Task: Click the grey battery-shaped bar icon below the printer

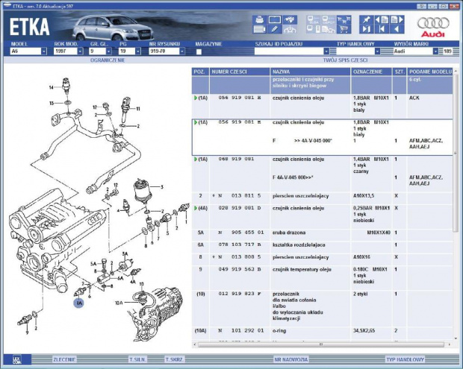Action: (260, 29)
